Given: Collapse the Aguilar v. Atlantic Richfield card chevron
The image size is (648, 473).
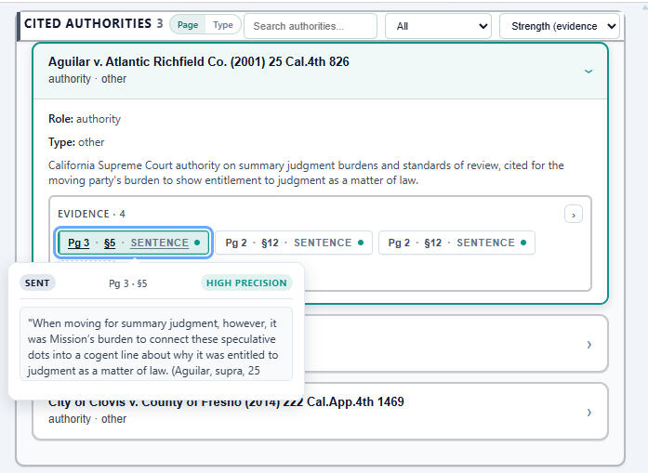Looking at the screenshot, I should tap(588, 71).
